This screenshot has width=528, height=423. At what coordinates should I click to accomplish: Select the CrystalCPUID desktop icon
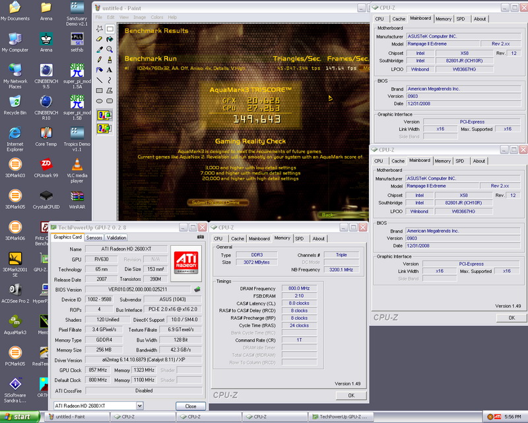(46, 199)
